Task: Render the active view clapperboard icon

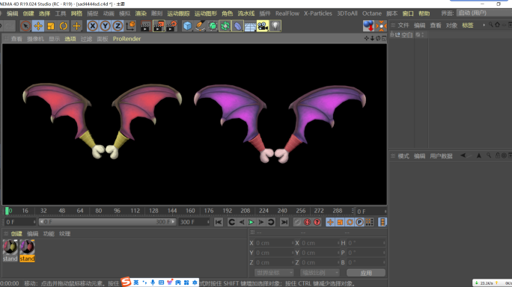Action: (x=146, y=26)
